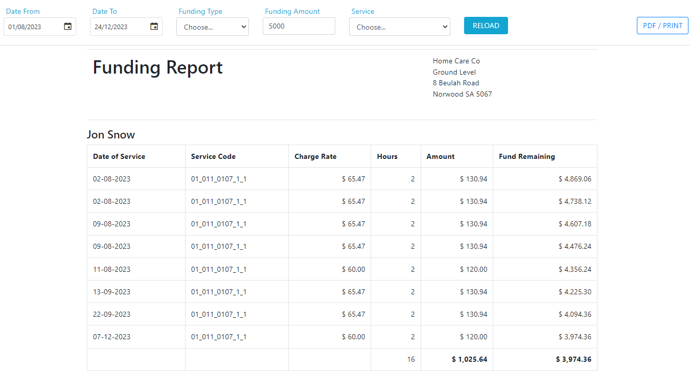Click the Funding Amount field showing 5000

click(x=299, y=26)
